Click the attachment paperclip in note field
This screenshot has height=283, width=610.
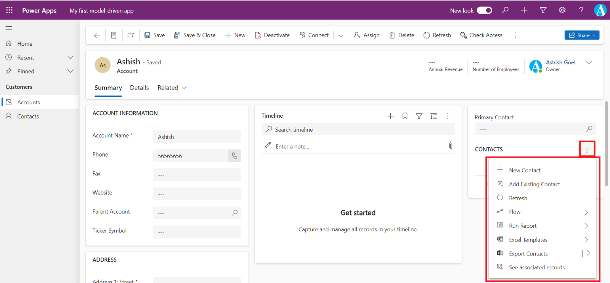pyautogui.click(x=451, y=146)
